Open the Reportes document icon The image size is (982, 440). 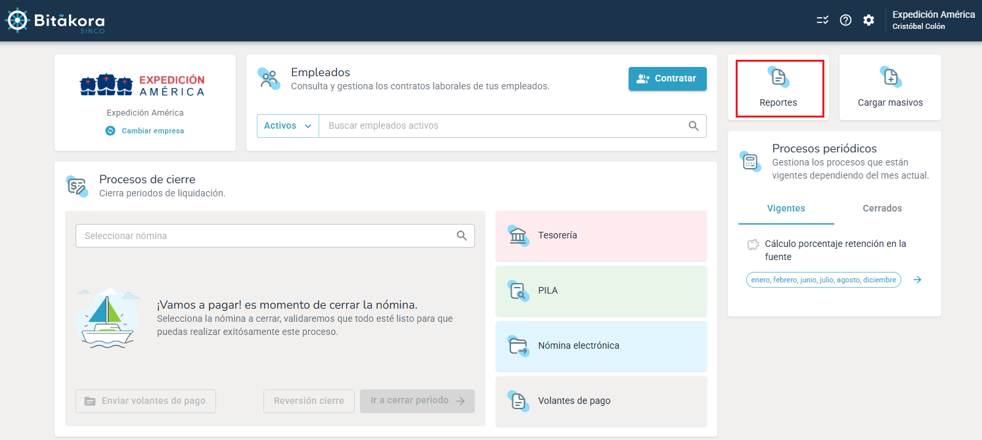778,77
